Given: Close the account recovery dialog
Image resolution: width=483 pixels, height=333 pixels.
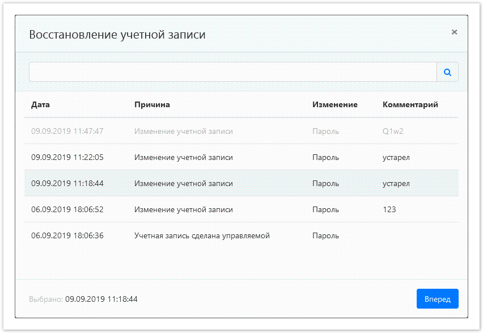Looking at the screenshot, I should click(x=454, y=32).
